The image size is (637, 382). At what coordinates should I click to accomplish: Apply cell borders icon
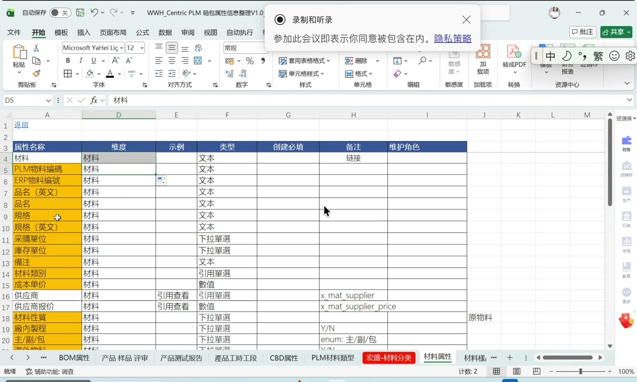click(x=68, y=73)
